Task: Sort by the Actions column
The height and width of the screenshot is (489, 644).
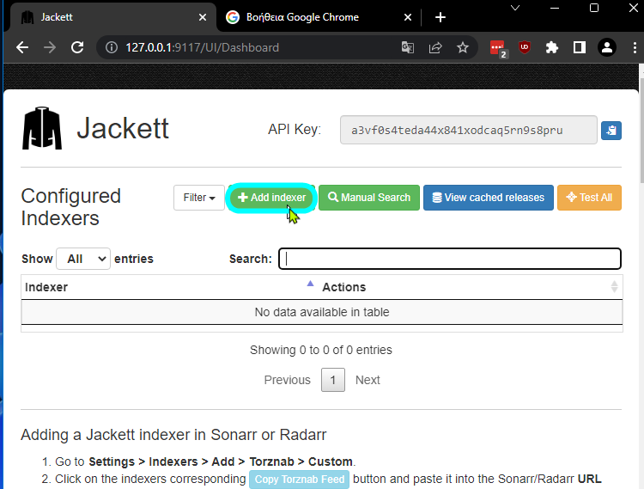Action: click(x=471, y=287)
